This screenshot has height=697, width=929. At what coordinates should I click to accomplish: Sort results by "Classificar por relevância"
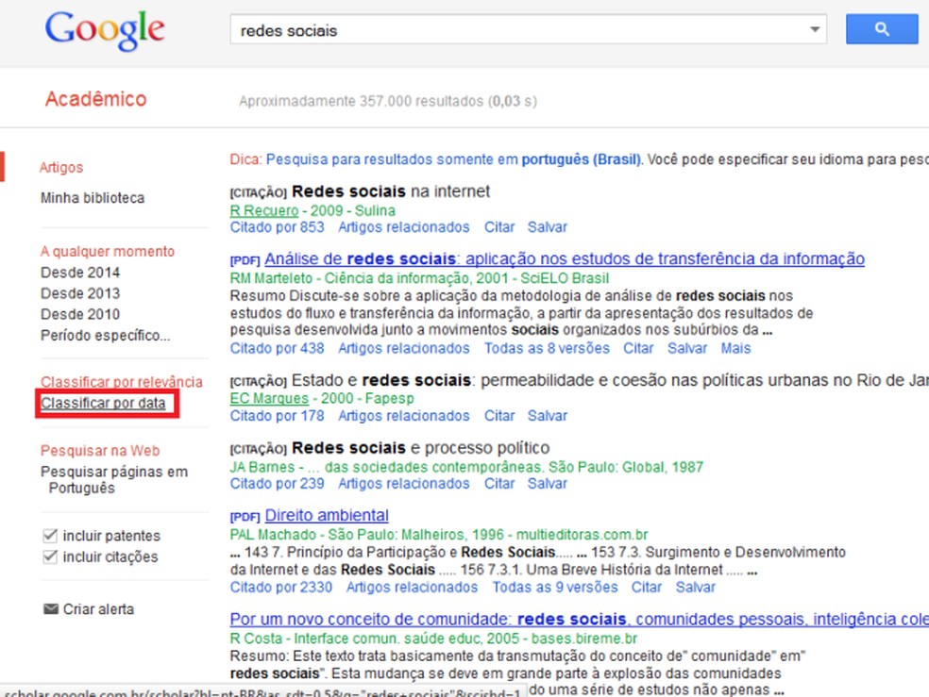[122, 382]
